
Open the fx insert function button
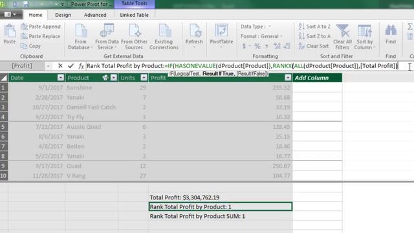pyautogui.click(x=81, y=66)
